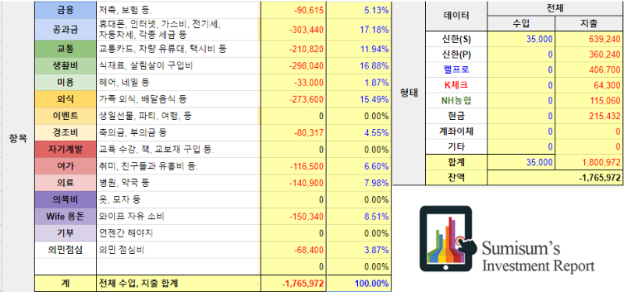Select the 잔액 balance -1,765,972 cell
624x292 pixels.
tap(555, 178)
